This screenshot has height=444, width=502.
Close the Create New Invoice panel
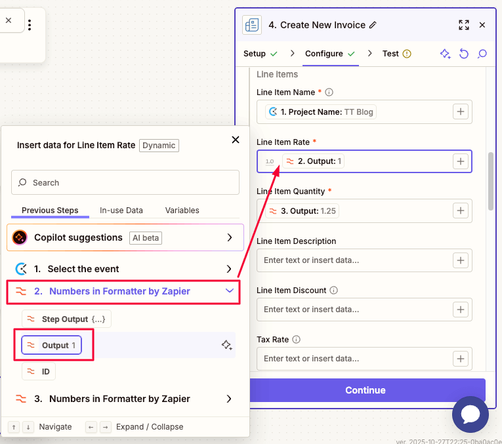[x=482, y=25]
